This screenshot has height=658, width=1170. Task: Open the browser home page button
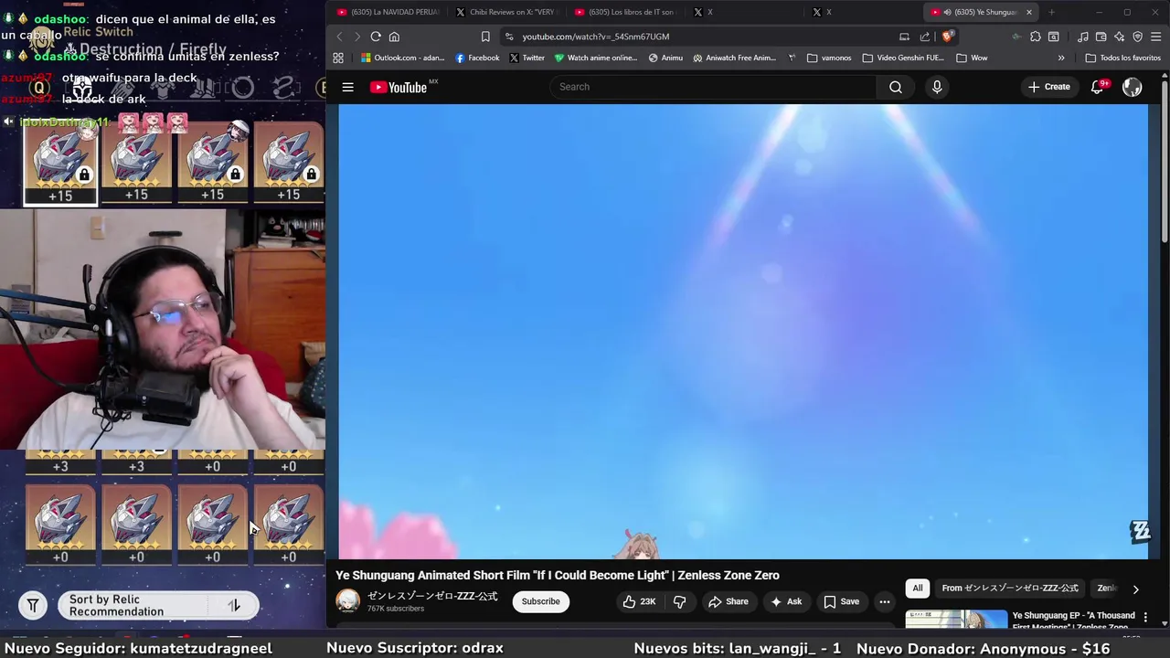pos(394,37)
